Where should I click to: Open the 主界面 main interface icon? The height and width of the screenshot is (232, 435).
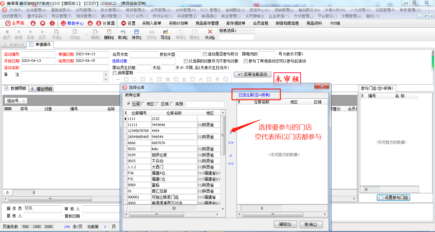click(x=15, y=23)
